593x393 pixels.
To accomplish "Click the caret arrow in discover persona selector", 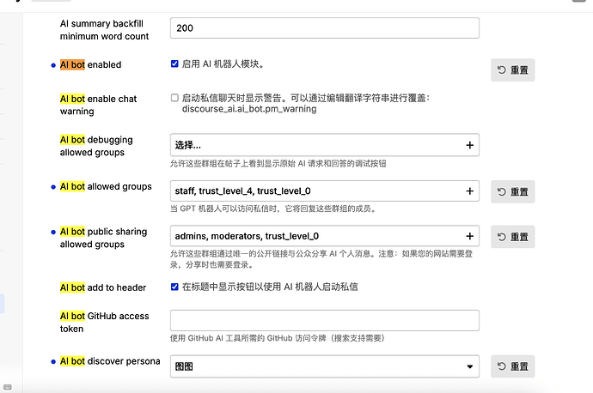I will point(469,366).
